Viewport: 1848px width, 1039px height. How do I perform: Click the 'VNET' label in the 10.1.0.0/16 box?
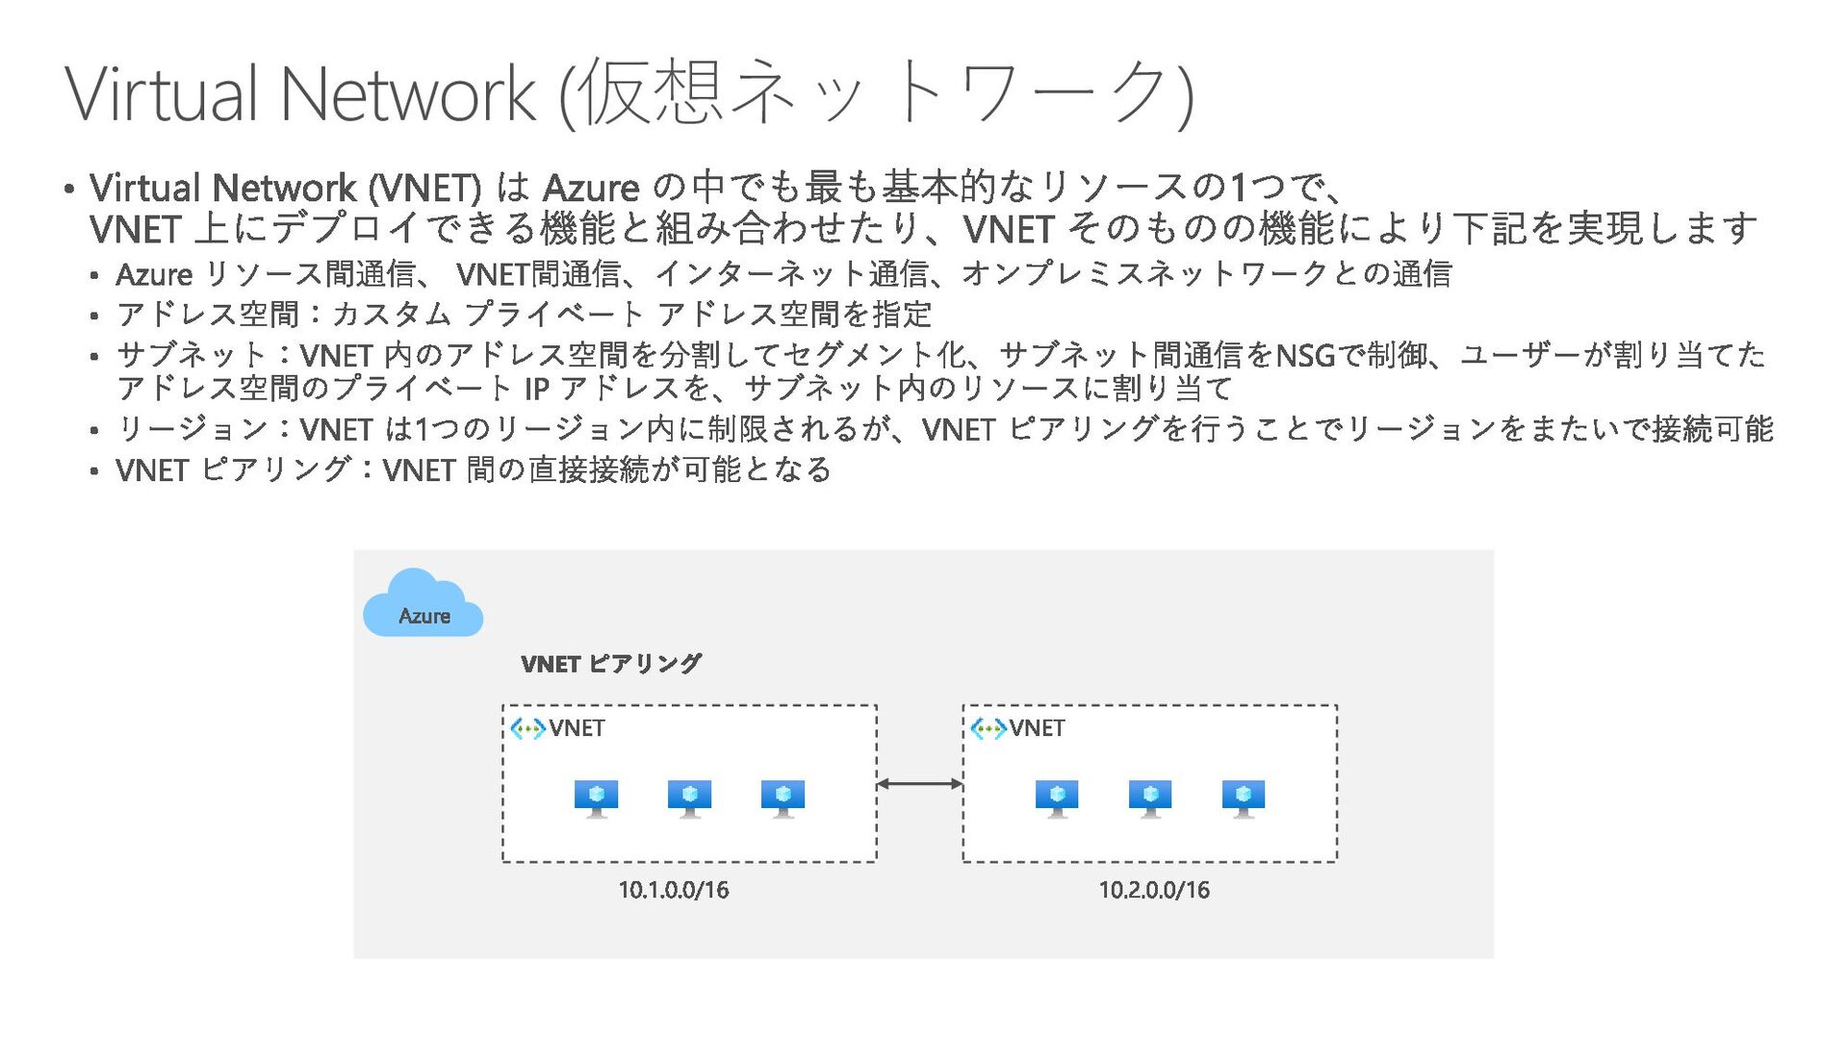point(577,728)
